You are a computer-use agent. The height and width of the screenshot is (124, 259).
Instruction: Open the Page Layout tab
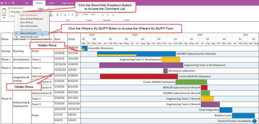coord(67,3)
